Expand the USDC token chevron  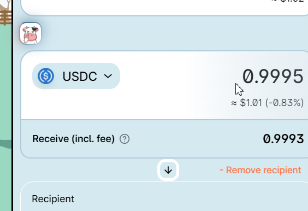click(x=108, y=76)
